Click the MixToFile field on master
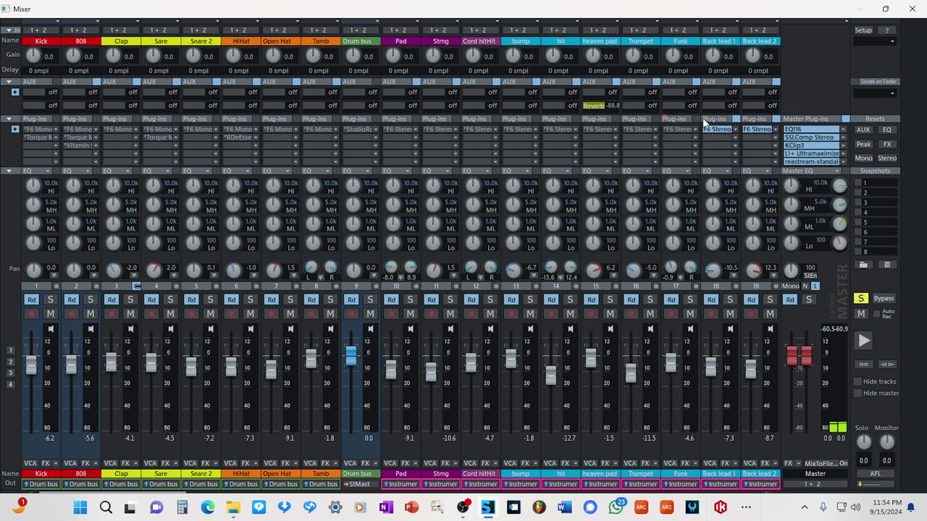This screenshot has height=521, width=927. 821,463
